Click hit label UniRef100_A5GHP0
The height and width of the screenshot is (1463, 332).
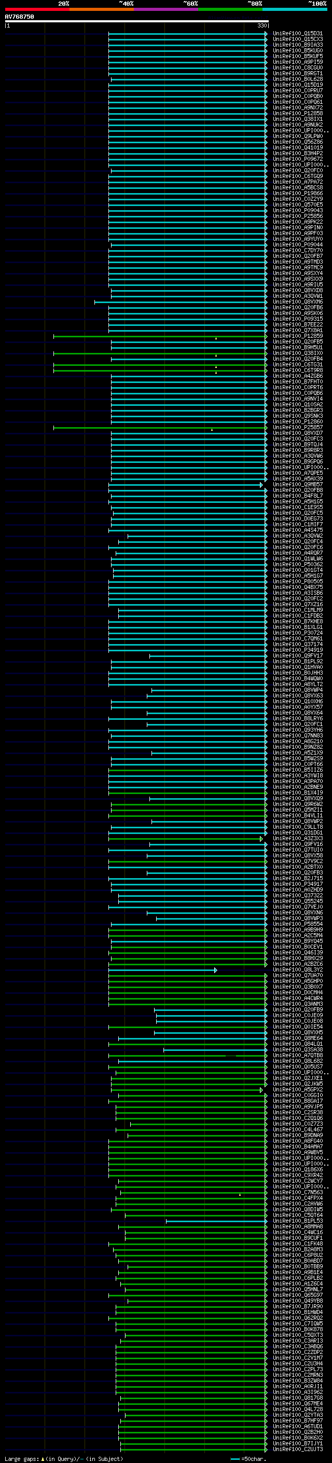[298, 981]
